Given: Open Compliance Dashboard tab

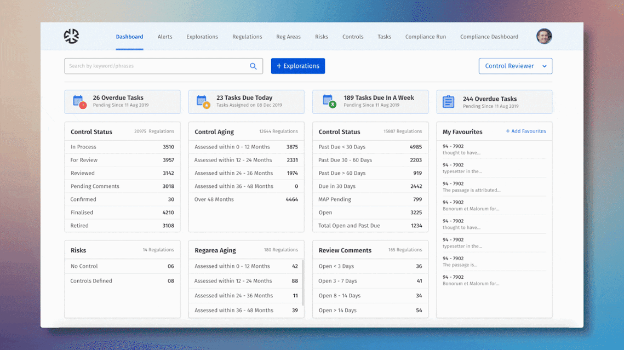Looking at the screenshot, I should point(489,37).
